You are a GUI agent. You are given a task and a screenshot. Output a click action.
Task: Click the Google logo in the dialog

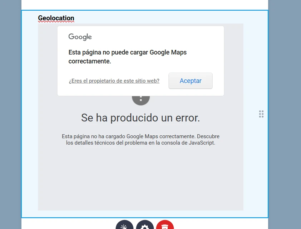pos(80,37)
